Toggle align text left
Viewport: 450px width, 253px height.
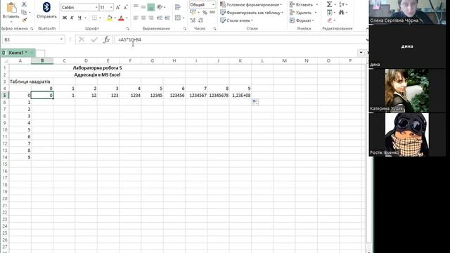(136, 18)
